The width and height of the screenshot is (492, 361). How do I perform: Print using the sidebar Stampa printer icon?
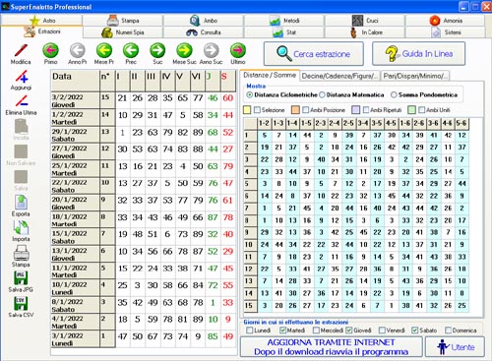click(21, 253)
